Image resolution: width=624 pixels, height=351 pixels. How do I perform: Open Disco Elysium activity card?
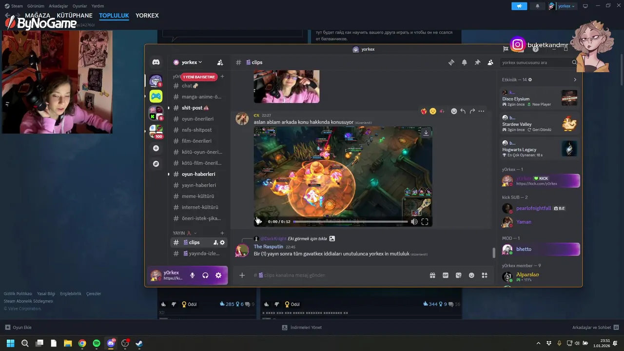[x=540, y=98]
